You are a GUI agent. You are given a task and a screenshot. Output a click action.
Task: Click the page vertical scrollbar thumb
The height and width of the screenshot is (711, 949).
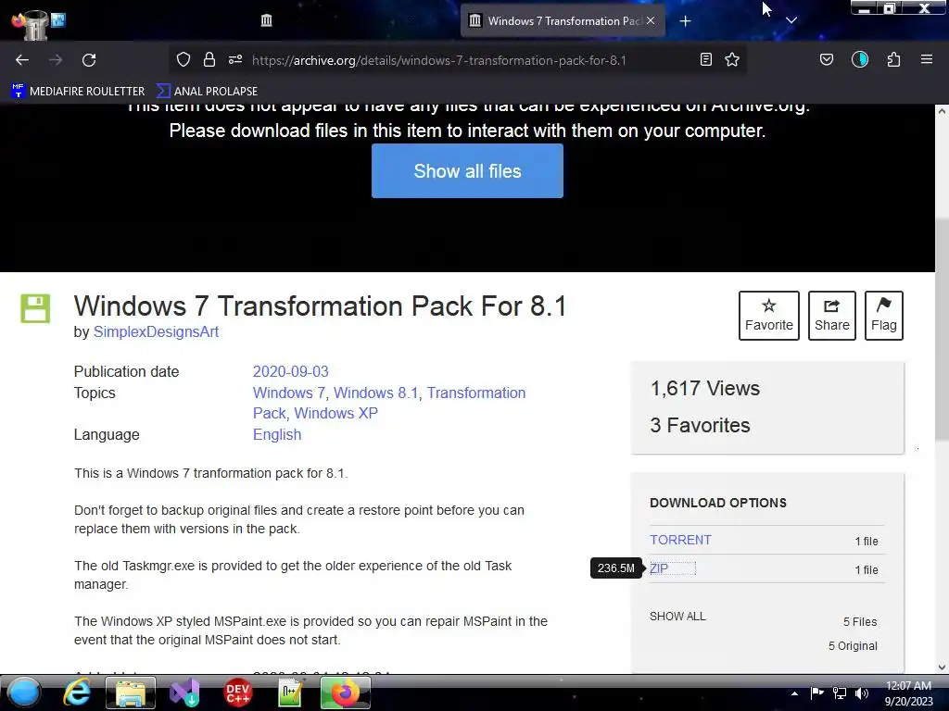[942, 330]
